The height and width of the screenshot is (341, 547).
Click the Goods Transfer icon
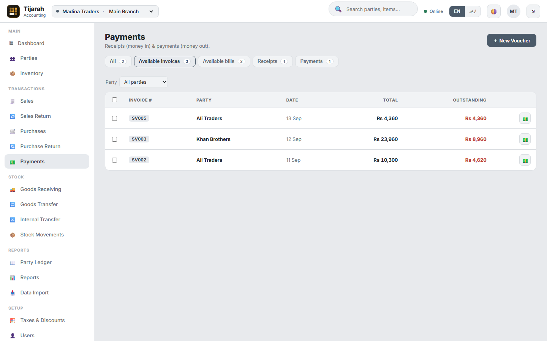(13, 205)
